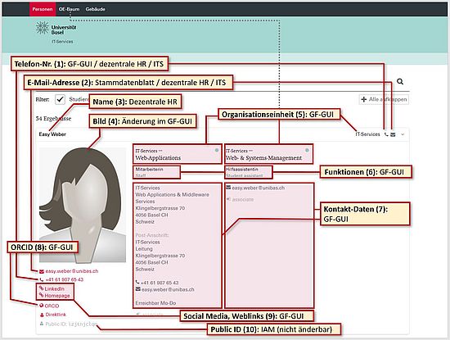Screen dimensions: 450x340
Task: Click the phone icon in middle contact column
Action: pos(137,282)
